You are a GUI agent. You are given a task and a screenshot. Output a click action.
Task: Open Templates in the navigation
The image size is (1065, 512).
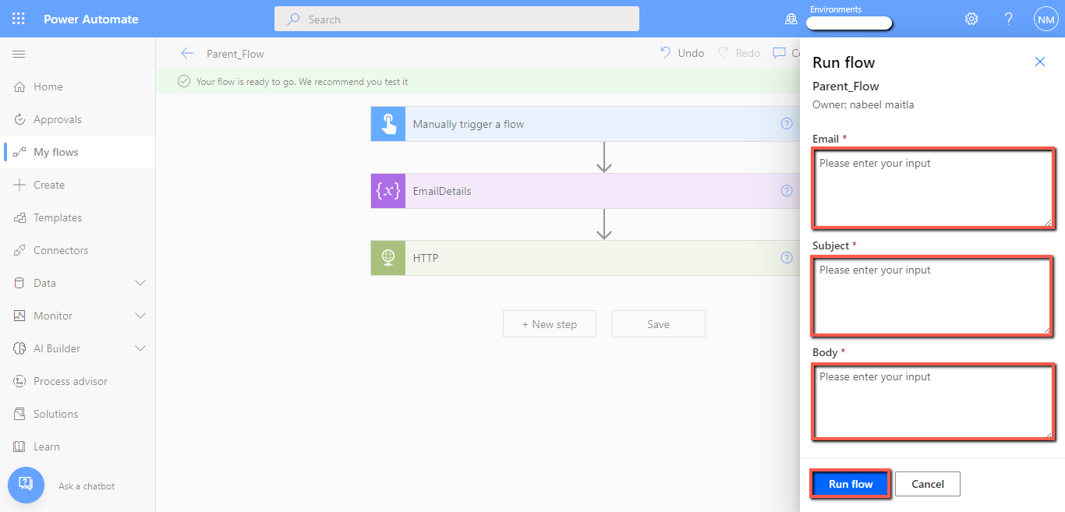[78, 217]
